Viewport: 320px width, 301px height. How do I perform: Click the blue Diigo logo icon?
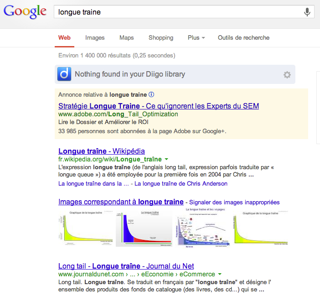(64, 74)
